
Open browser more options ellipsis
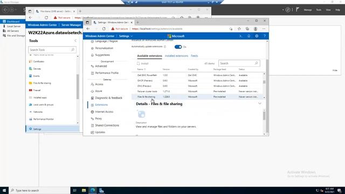coord(264,29)
